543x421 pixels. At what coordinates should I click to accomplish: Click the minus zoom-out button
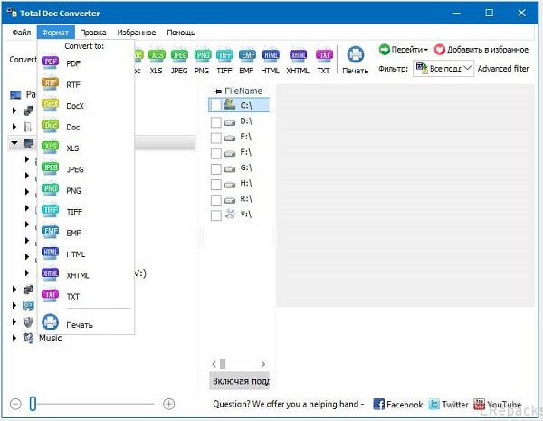coord(15,404)
